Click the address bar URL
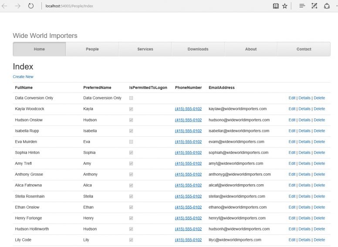 [69, 6]
